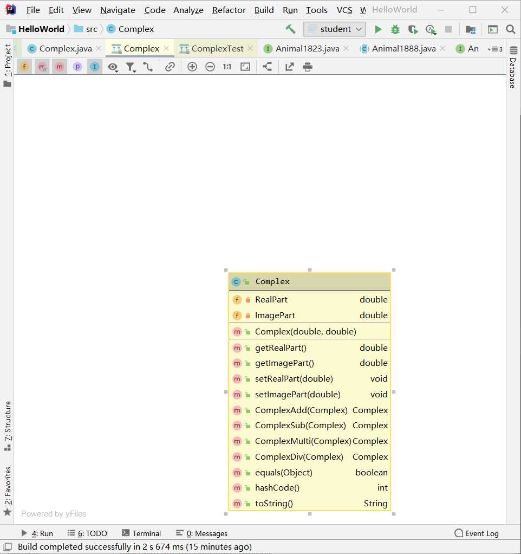Click the run anything window icon
The image size is (521, 554).
coord(493,29)
